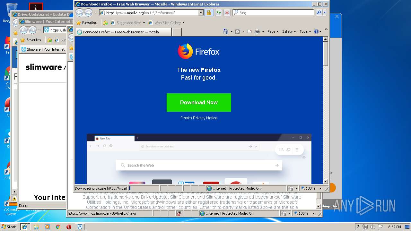The height and width of the screenshot is (231, 411).
Task: Expand the Print options dropdown arrow
Action: coord(263,31)
